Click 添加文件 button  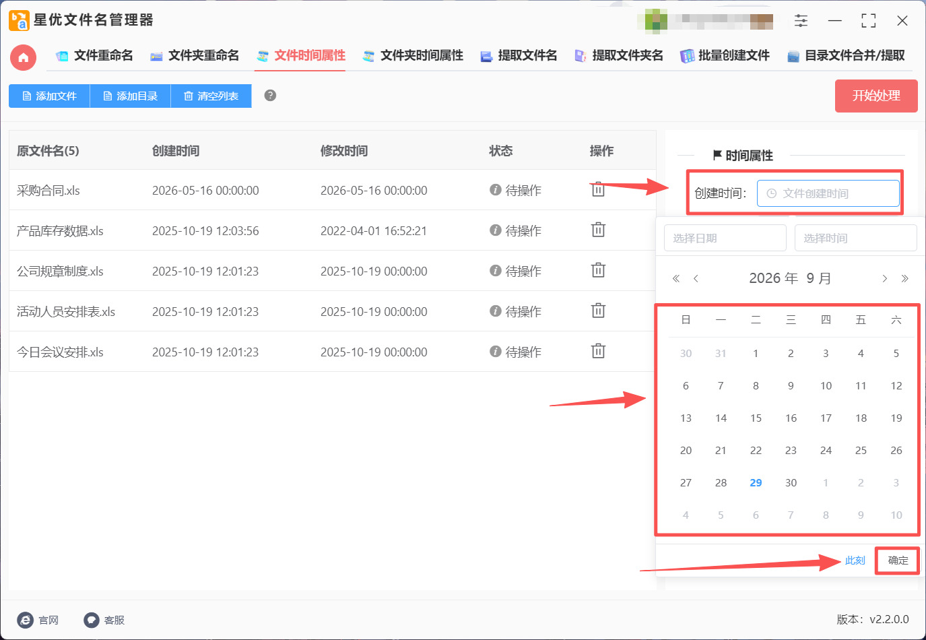[49, 96]
